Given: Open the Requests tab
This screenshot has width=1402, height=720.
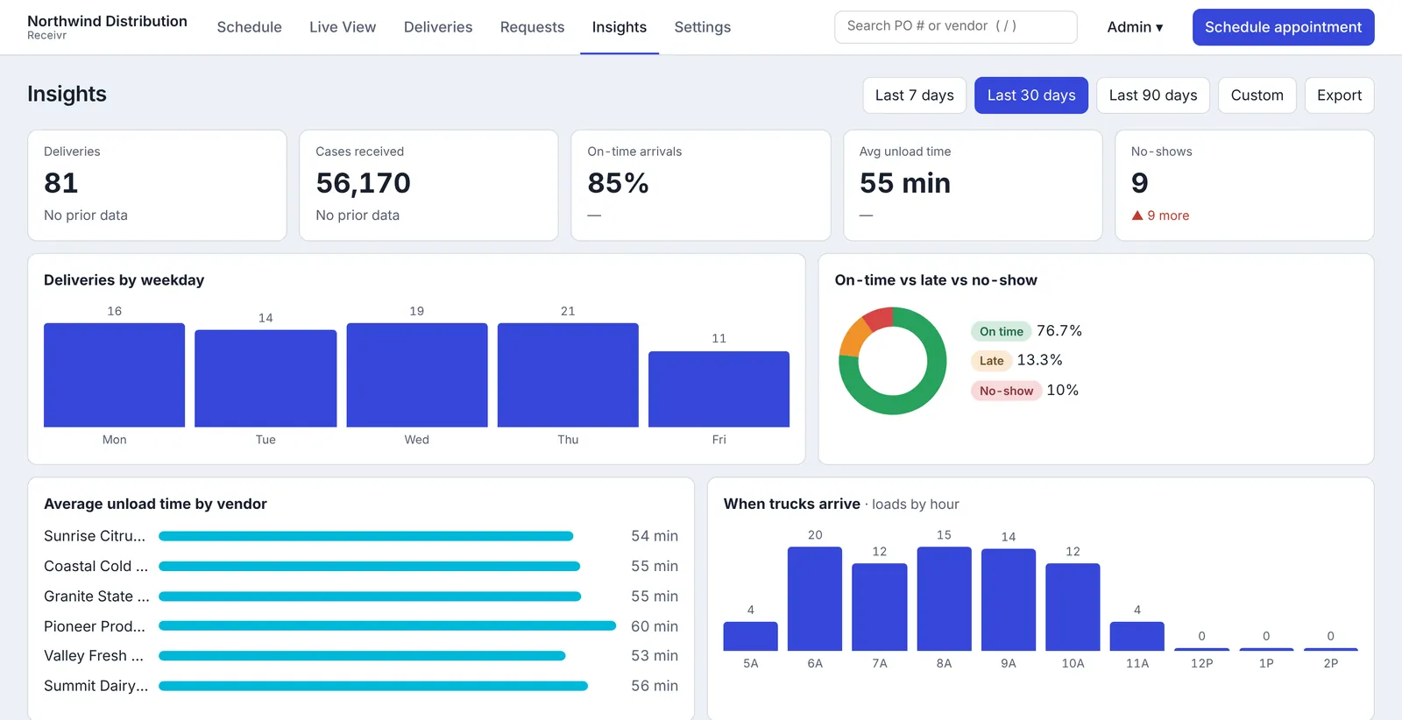Looking at the screenshot, I should tap(532, 27).
